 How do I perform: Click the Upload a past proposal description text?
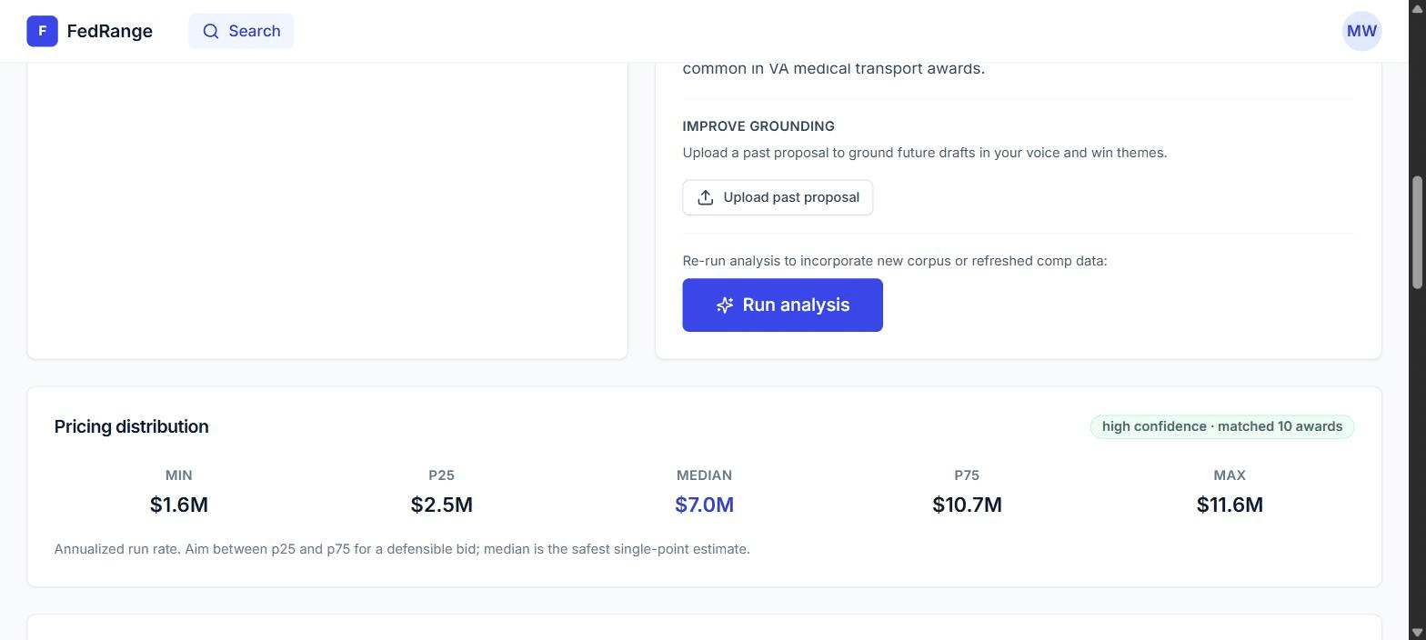(x=925, y=153)
